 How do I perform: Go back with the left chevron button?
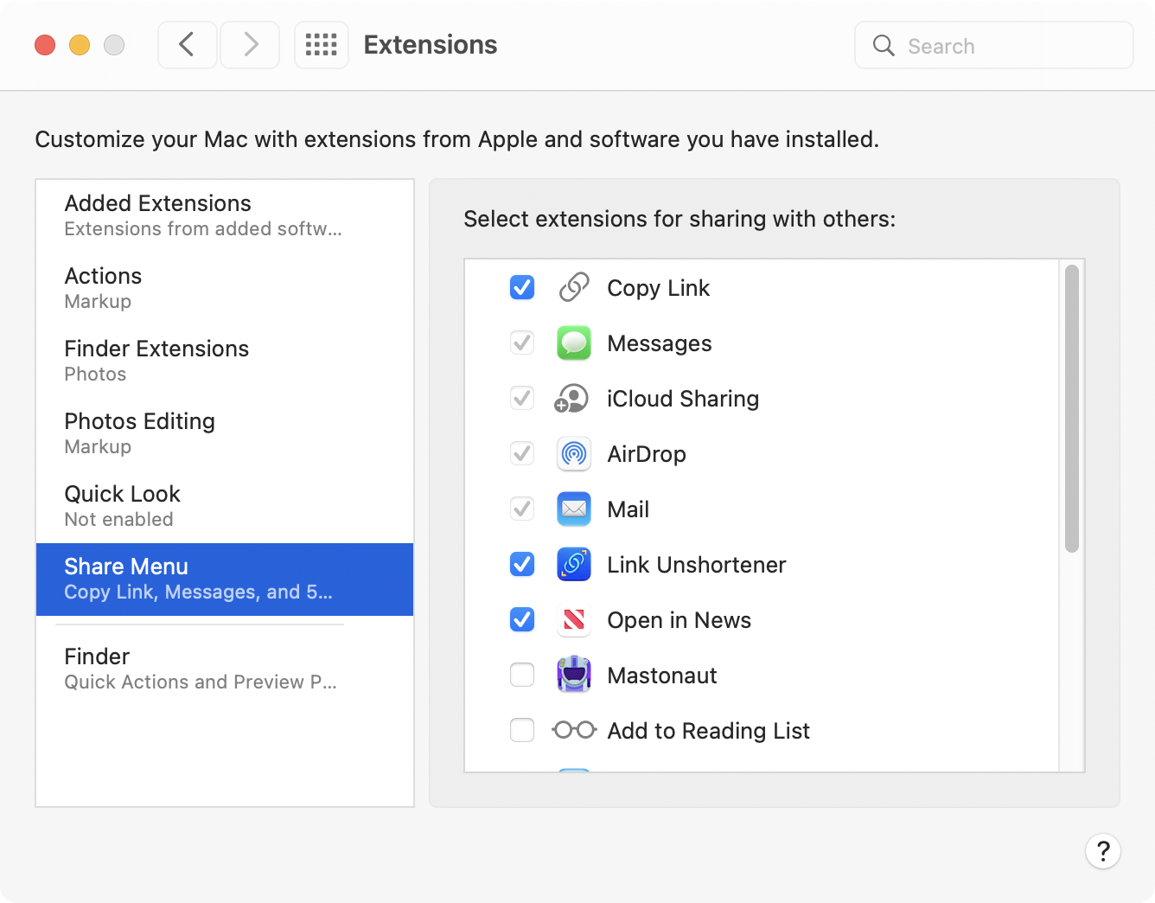(187, 45)
